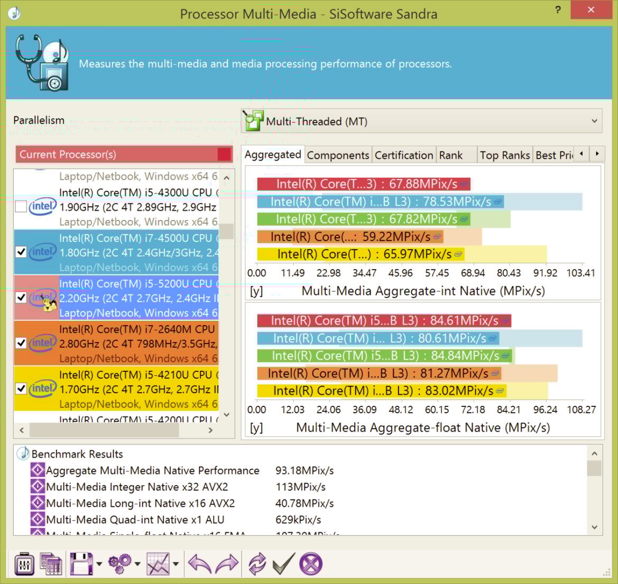Expand the dropdown arrow next to the gears icon
The height and width of the screenshot is (584, 618).
point(137,564)
